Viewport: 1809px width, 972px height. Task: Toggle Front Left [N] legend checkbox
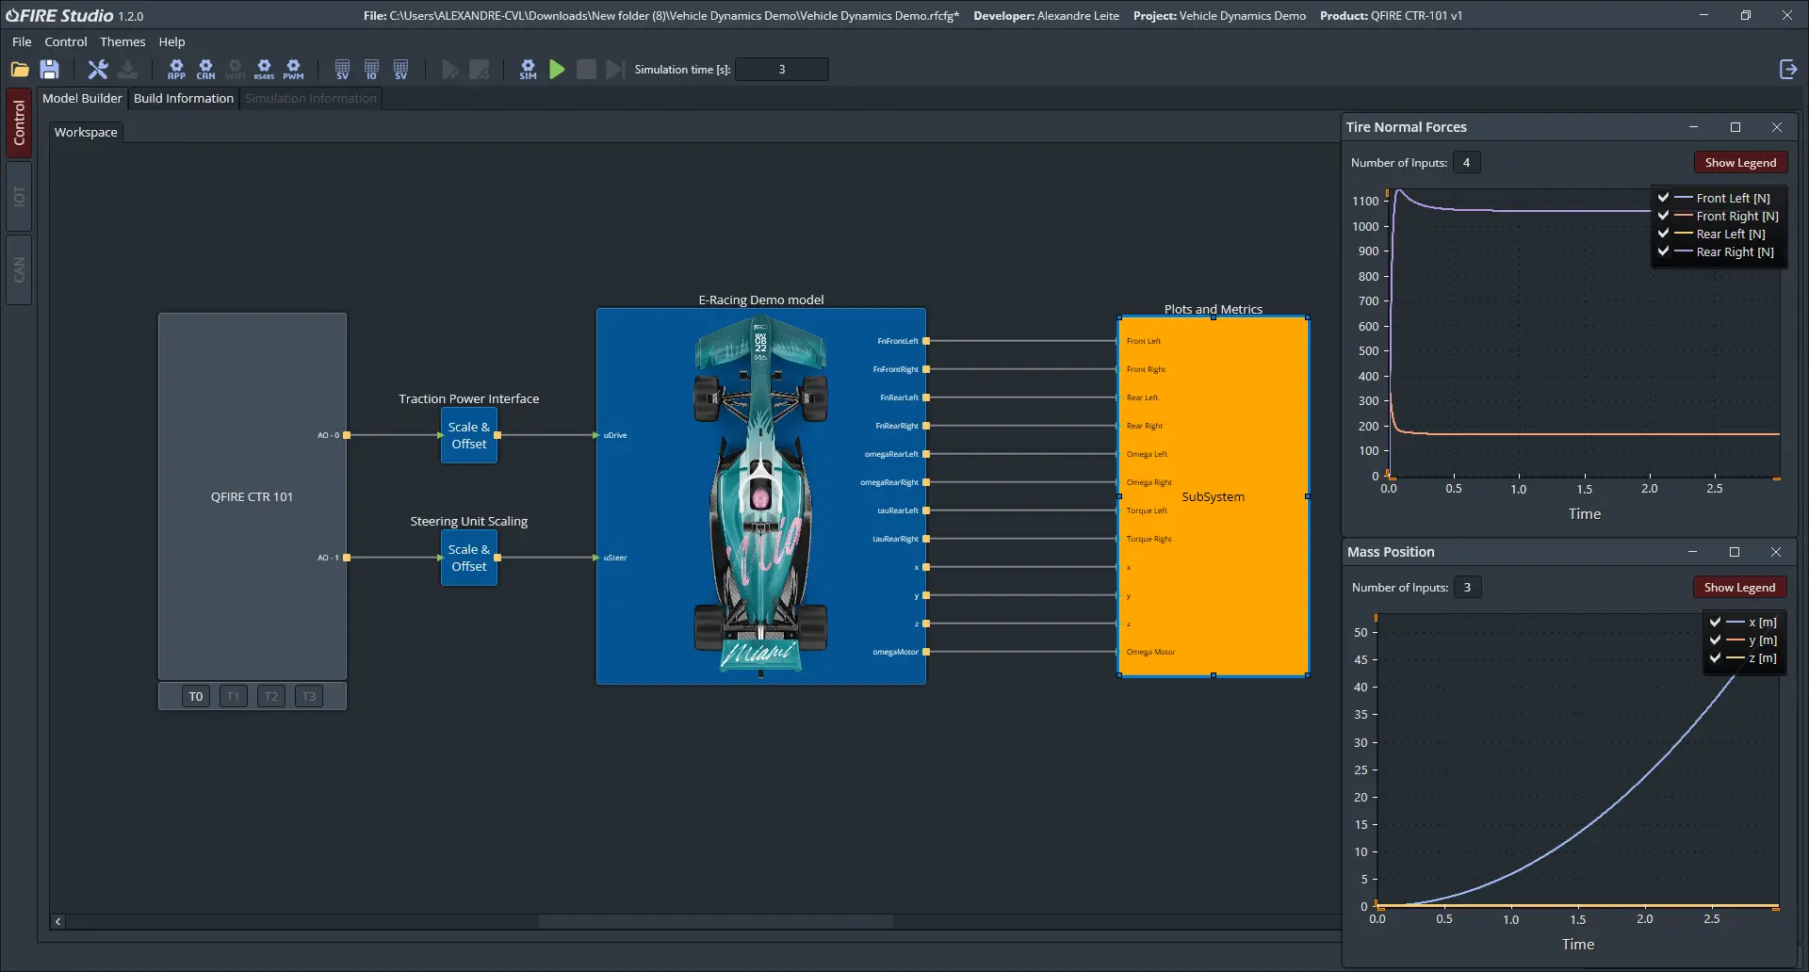tap(1664, 198)
